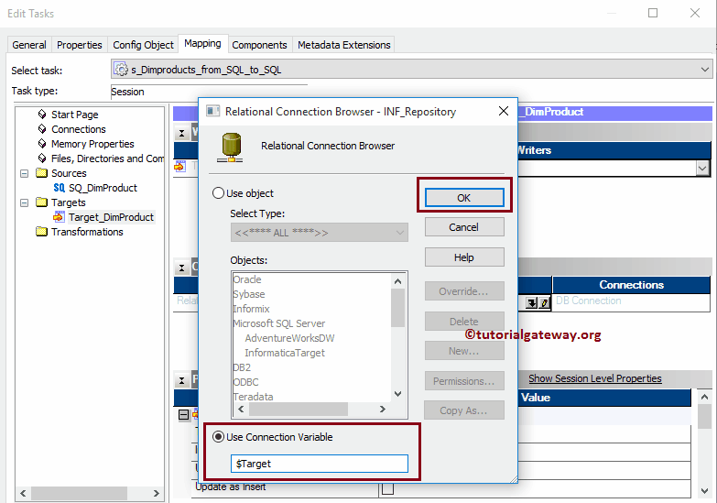Screen dimensions: 717x503
Task: Toggle the Update as Insert checkbox
Action: click(x=387, y=489)
